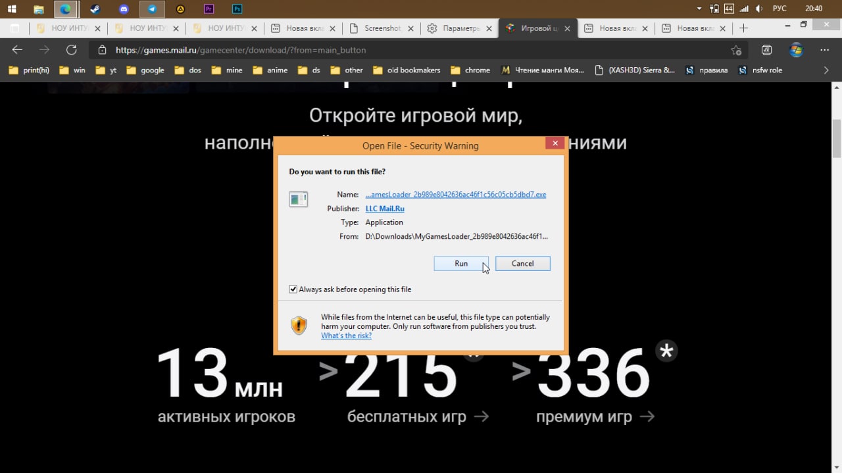Image resolution: width=842 pixels, height=473 pixels.
Task: Close the Screenshot tab
Action: pos(411,28)
